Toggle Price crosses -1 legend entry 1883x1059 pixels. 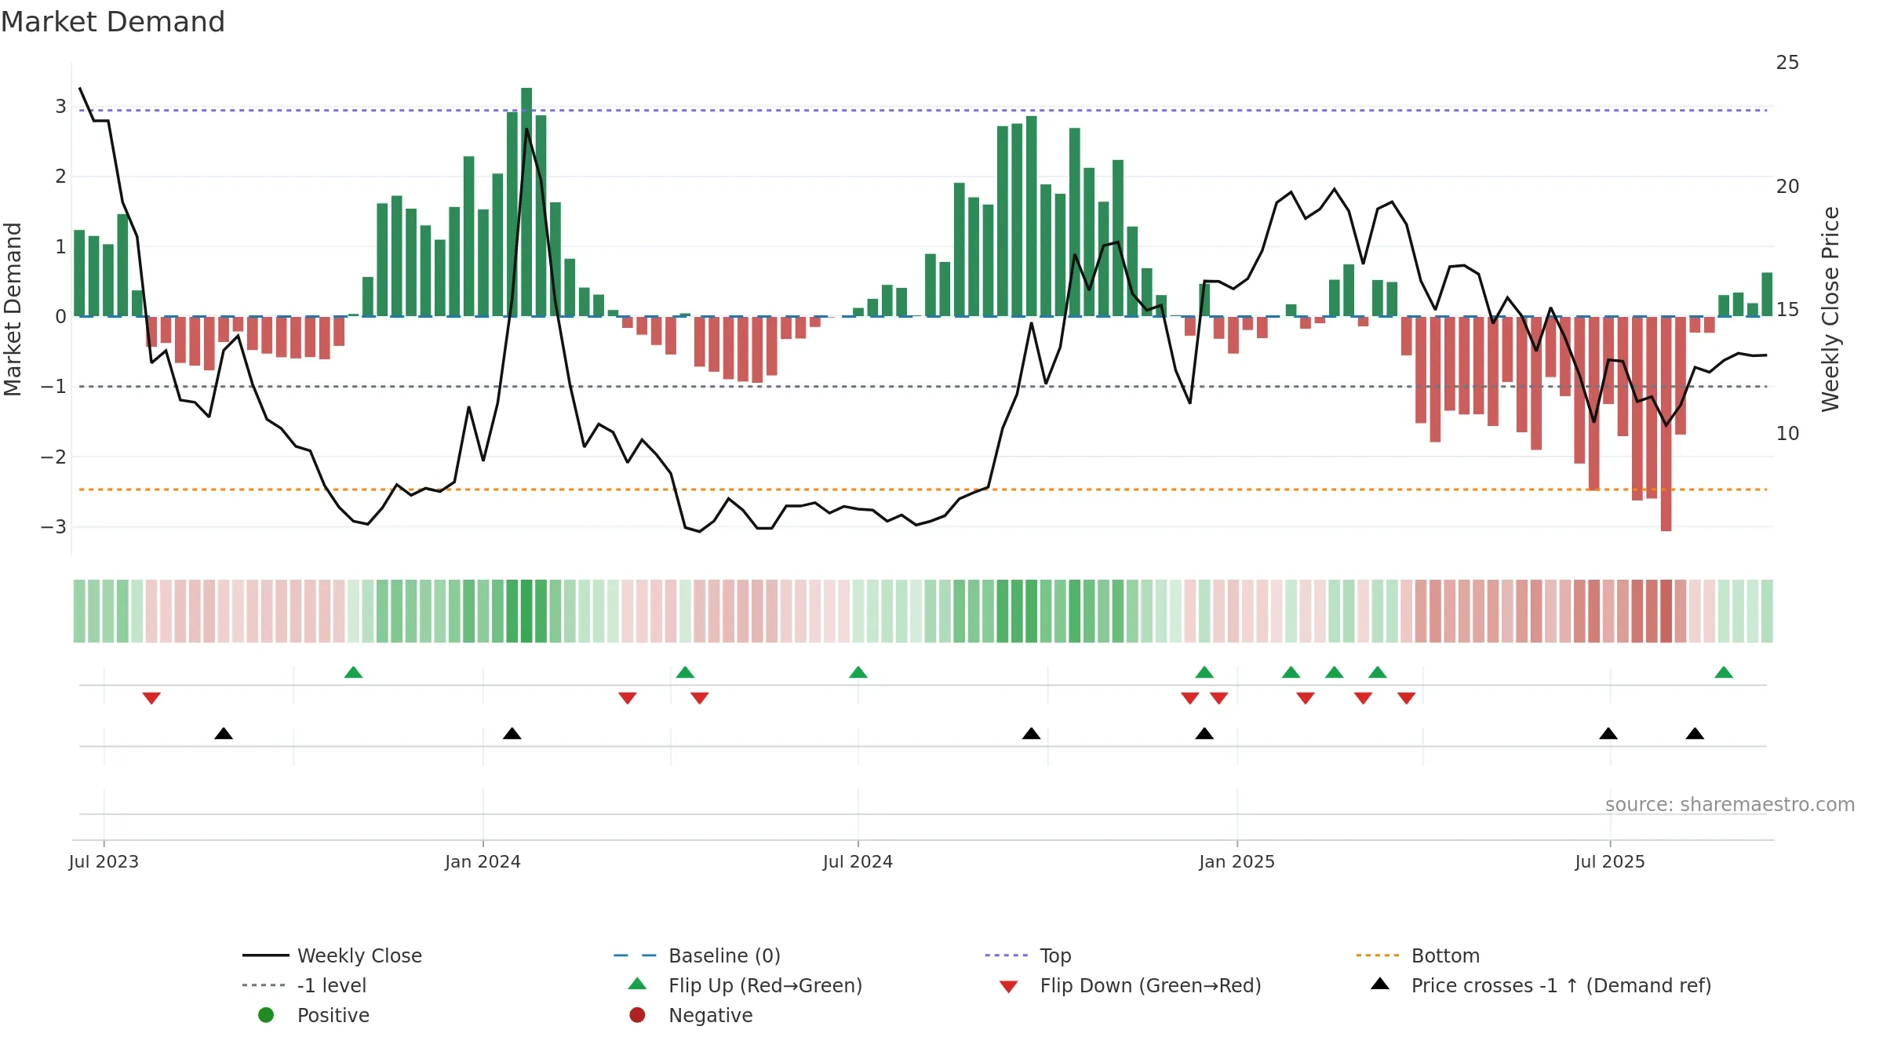tap(1541, 985)
